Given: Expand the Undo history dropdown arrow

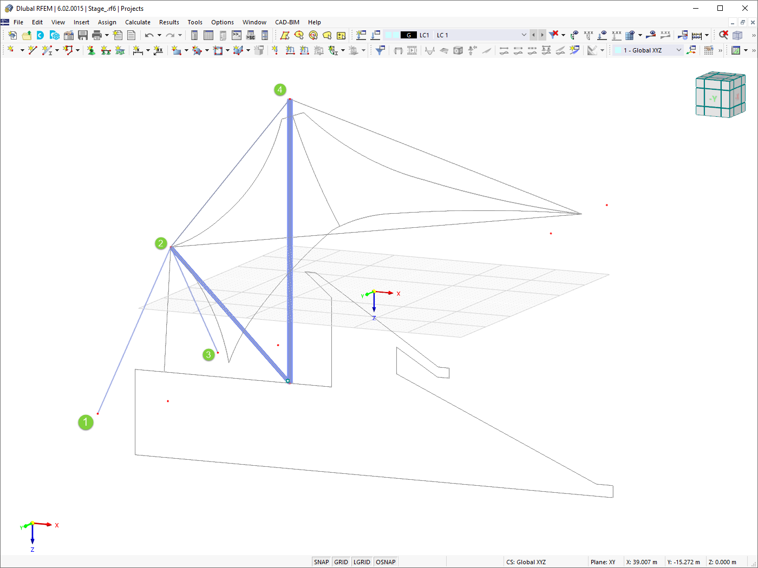Looking at the screenshot, I should [159, 35].
